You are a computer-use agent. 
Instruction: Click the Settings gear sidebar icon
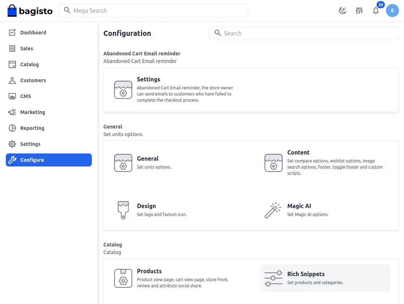pyautogui.click(x=12, y=144)
